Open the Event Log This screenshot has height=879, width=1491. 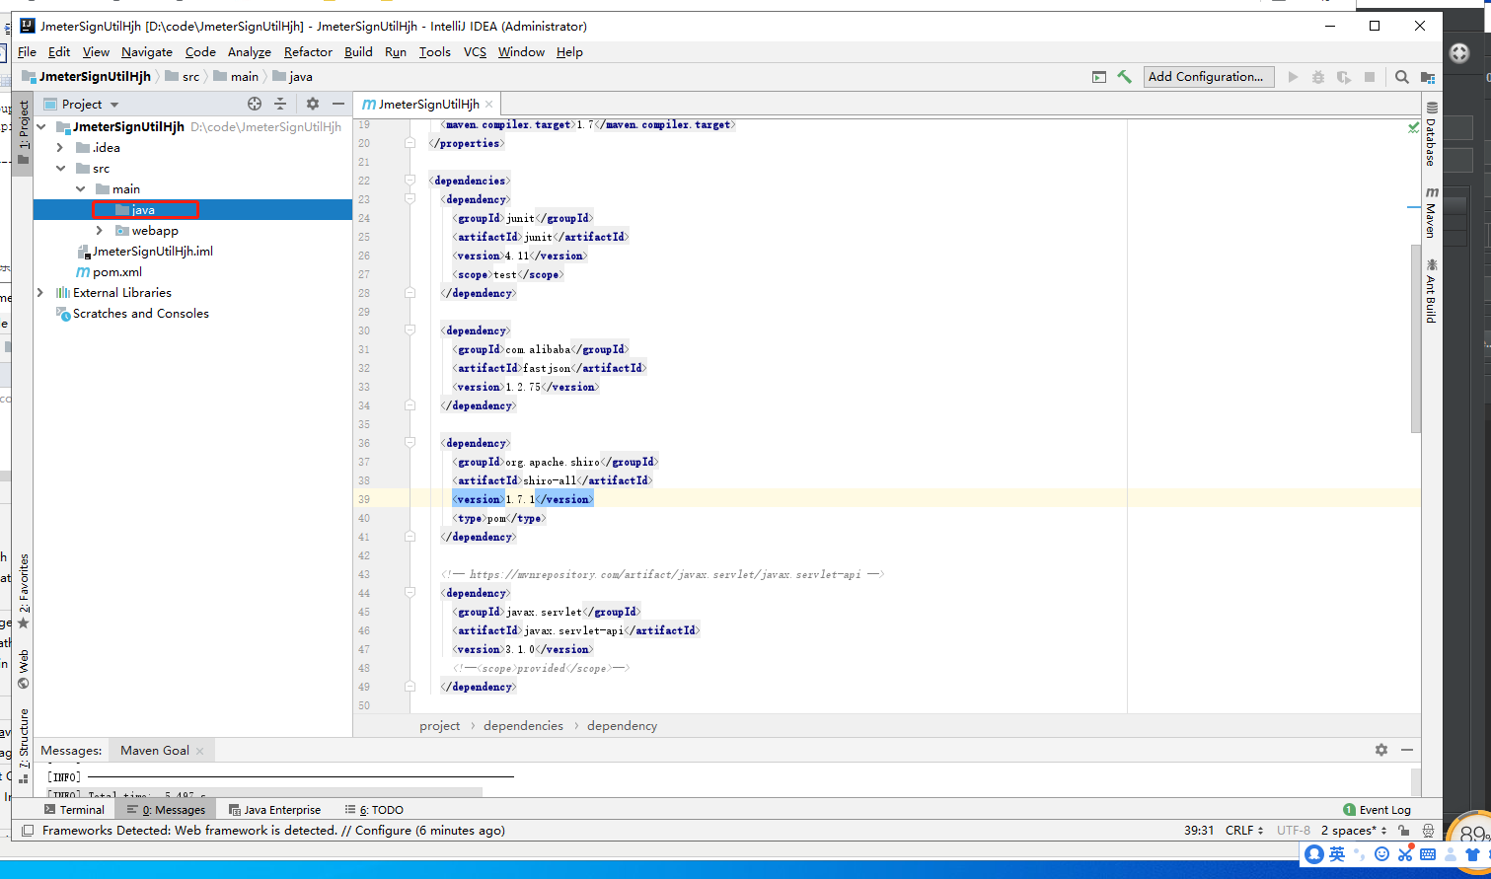pos(1378,810)
